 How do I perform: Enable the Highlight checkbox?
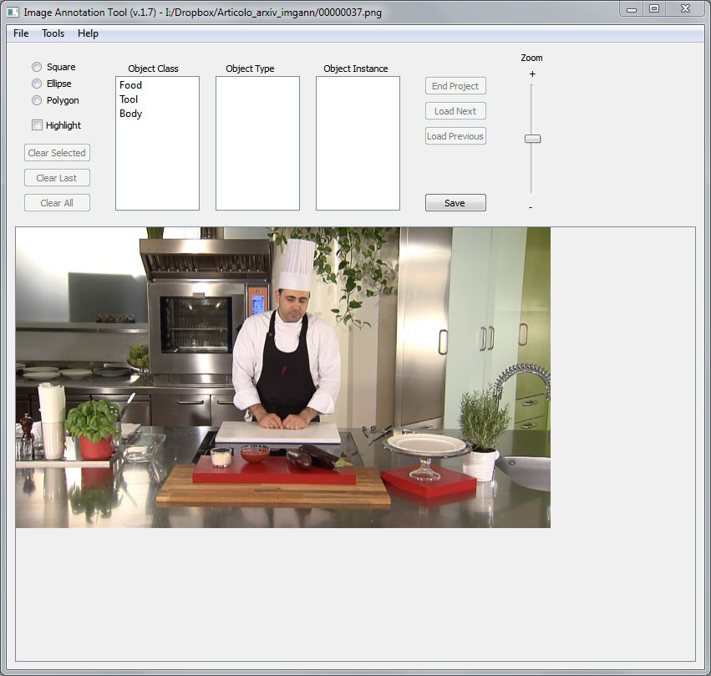pos(37,125)
